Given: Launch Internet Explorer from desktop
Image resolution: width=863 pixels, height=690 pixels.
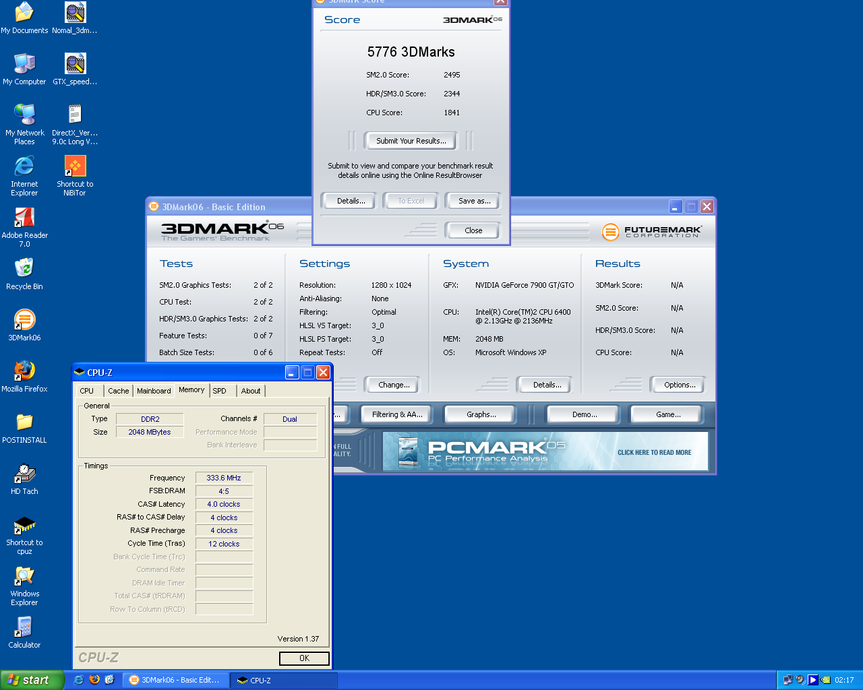Looking at the screenshot, I should [x=24, y=176].
